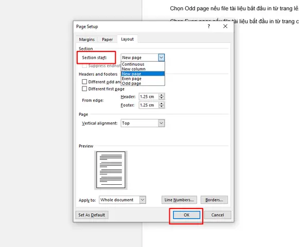299x247 pixels.
Task: Click the help question mark icon
Action: [x=209, y=26]
